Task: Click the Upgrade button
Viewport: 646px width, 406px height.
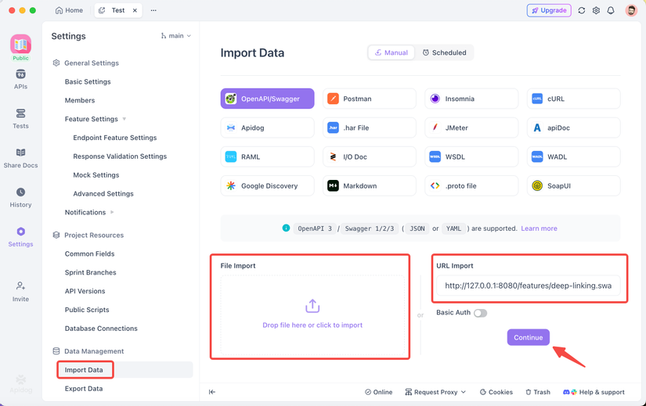Action: point(549,10)
